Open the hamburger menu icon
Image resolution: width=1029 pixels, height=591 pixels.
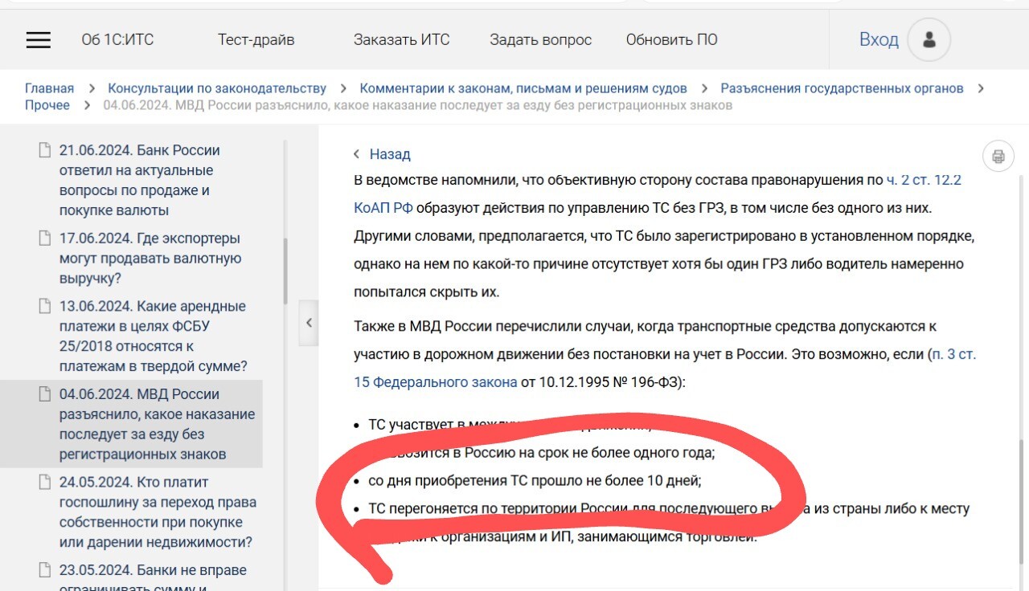coord(39,40)
